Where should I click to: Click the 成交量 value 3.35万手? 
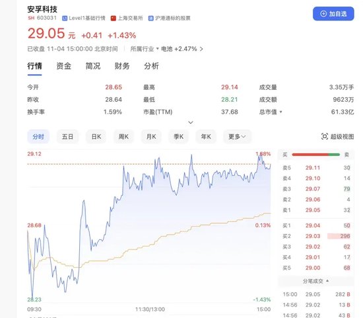(x=341, y=87)
